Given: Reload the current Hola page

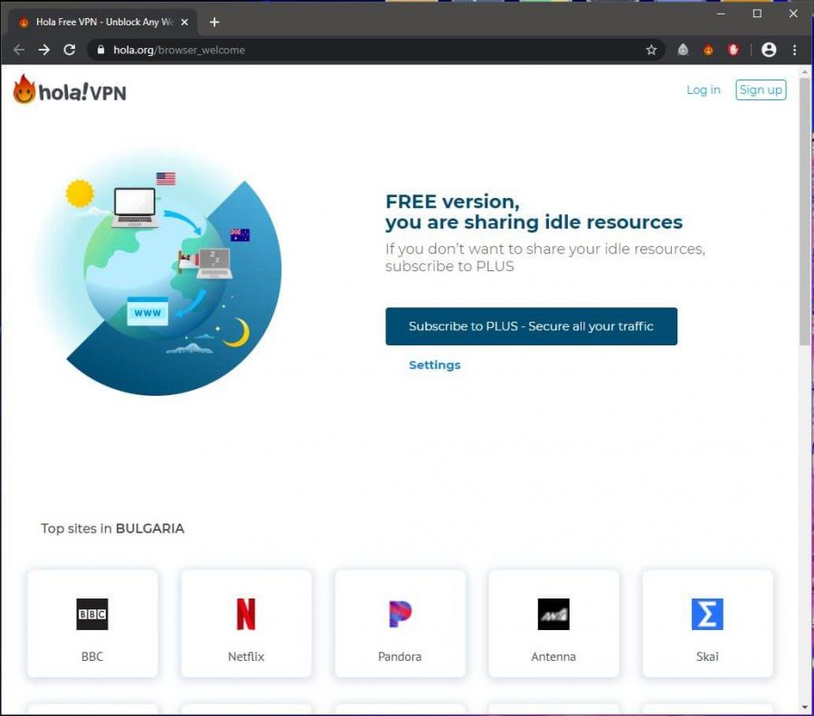Looking at the screenshot, I should pyautogui.click(x=70, y=50).
